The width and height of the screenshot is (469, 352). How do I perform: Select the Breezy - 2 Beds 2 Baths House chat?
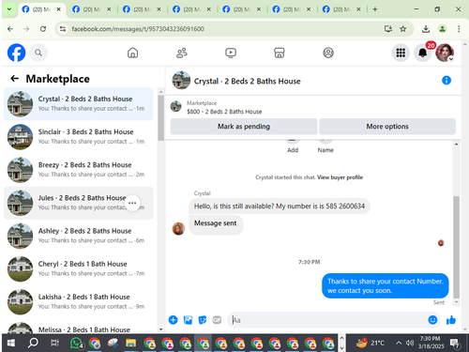[79, 170]
